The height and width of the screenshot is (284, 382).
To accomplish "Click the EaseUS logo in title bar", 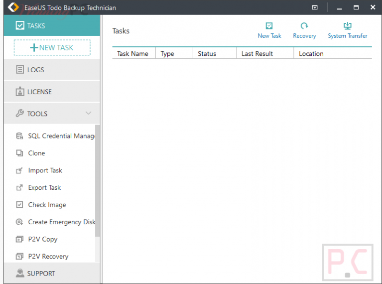I will (x=13, y=7).
